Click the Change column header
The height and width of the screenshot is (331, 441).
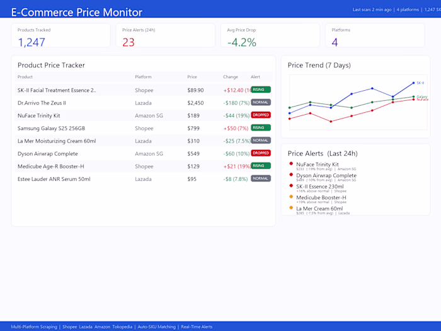(x=231, y=77)
